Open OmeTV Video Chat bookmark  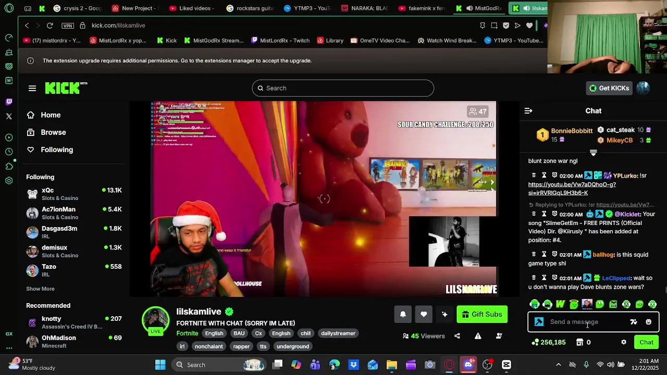point(380,41)
